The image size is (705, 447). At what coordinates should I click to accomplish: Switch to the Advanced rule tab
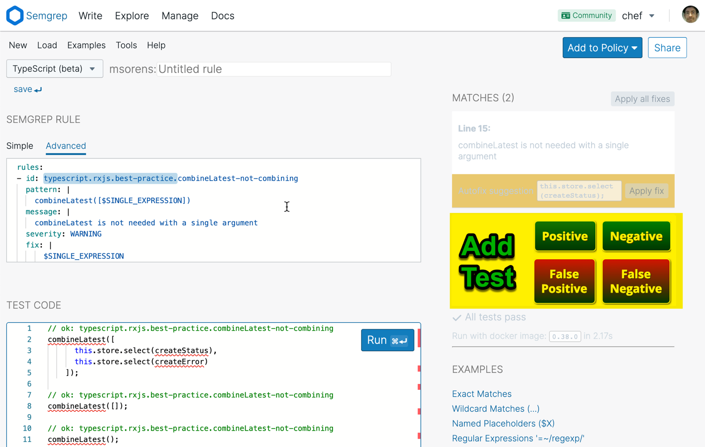point(66,146)
